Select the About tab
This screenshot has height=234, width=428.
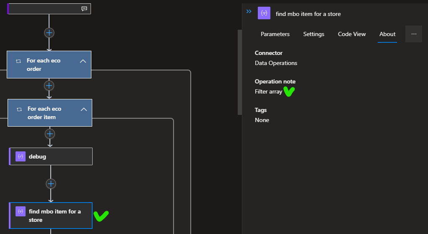[x=387, y=34]
